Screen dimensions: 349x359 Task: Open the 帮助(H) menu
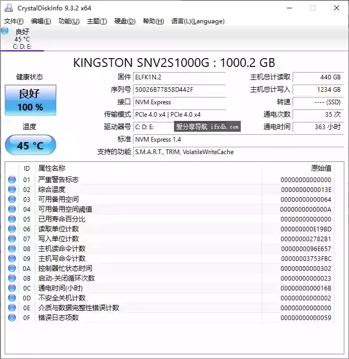click(153, 21)
